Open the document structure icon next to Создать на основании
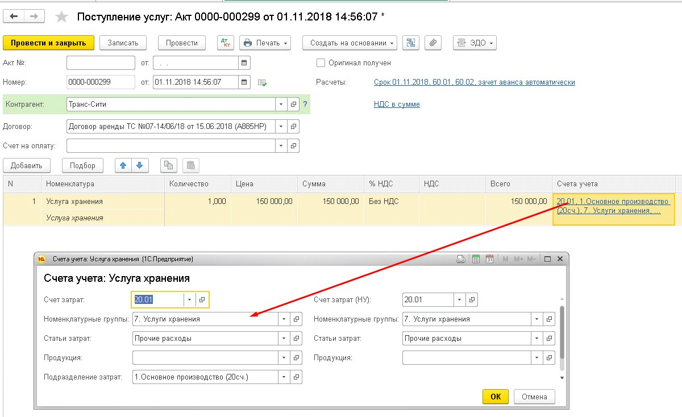Viewport: 682px width, 417px height. point(410,43)
